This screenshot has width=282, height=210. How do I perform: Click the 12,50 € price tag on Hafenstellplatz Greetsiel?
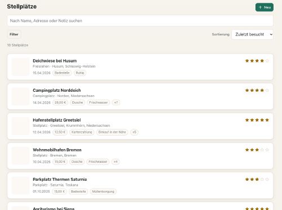(60, 132)
